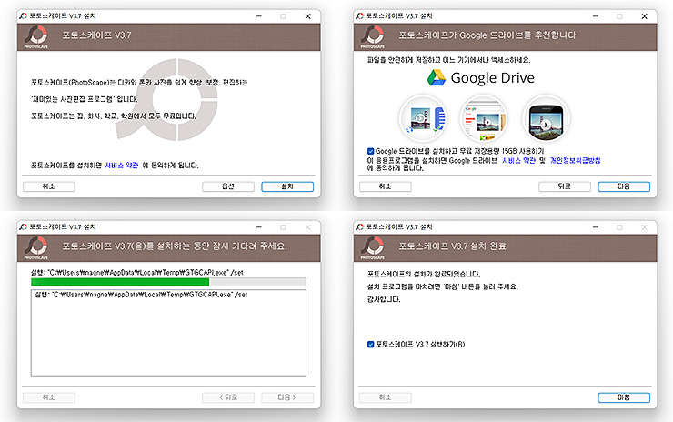Click the disabled maximize button of the intro window
The width and height of the screenshot is (673, 422).
283,16
